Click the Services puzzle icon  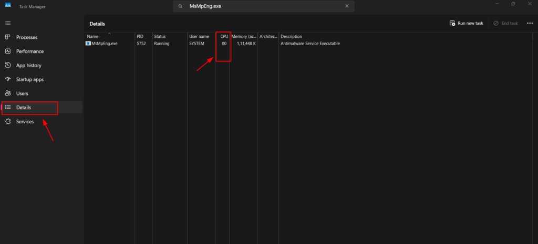8,121
